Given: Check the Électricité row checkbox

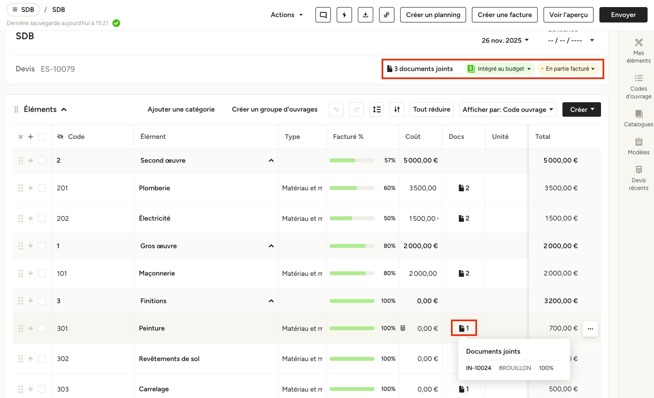Looking at the screenshot, I should pos(42,218).
